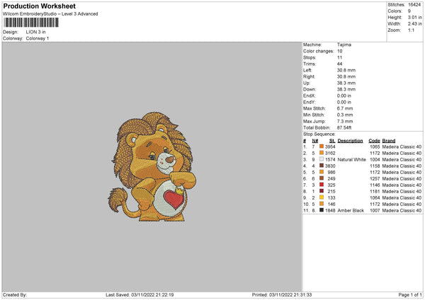The image size is (425, 300).
Task: Click the 'Last Saved: 03/11/2022 21:22:19' text
Action: [140, 294]
